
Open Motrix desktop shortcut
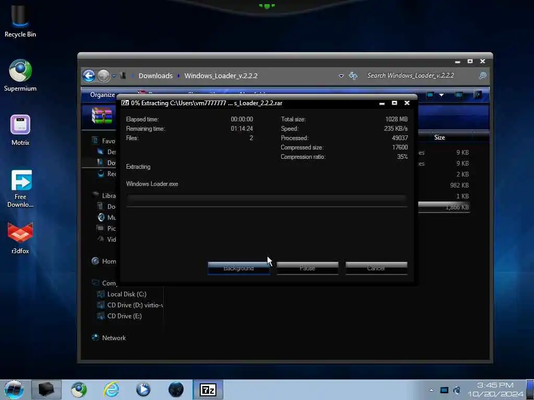point(20,130)
